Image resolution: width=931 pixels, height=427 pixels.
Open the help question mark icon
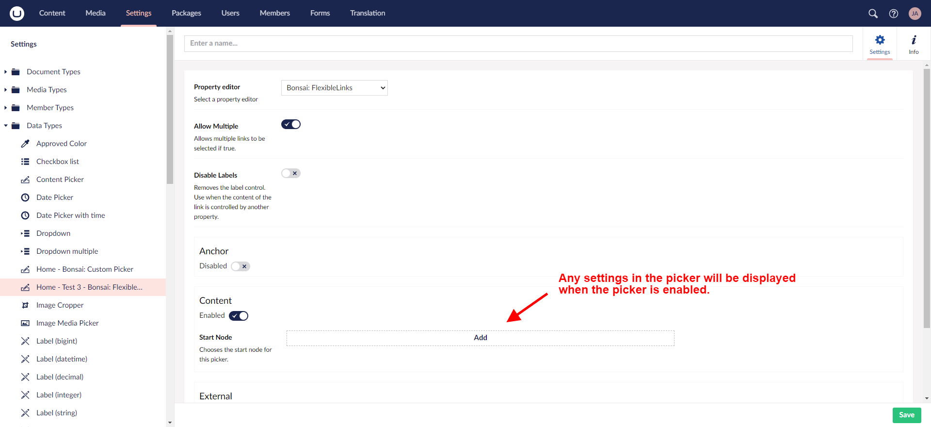click(893, 14)
